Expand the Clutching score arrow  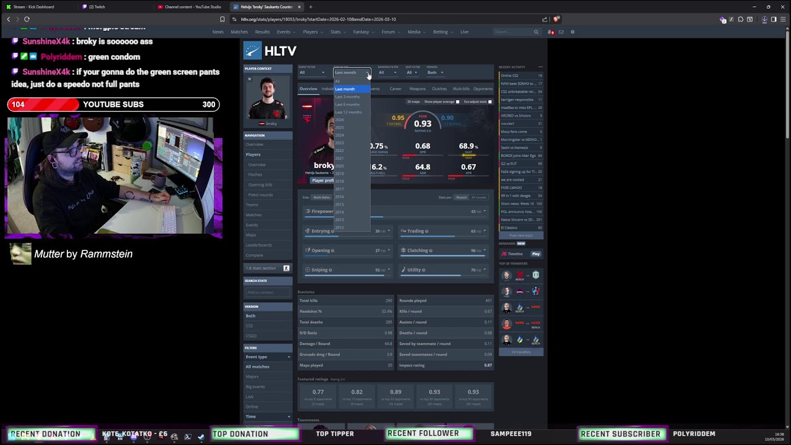(x=484, y=250)
